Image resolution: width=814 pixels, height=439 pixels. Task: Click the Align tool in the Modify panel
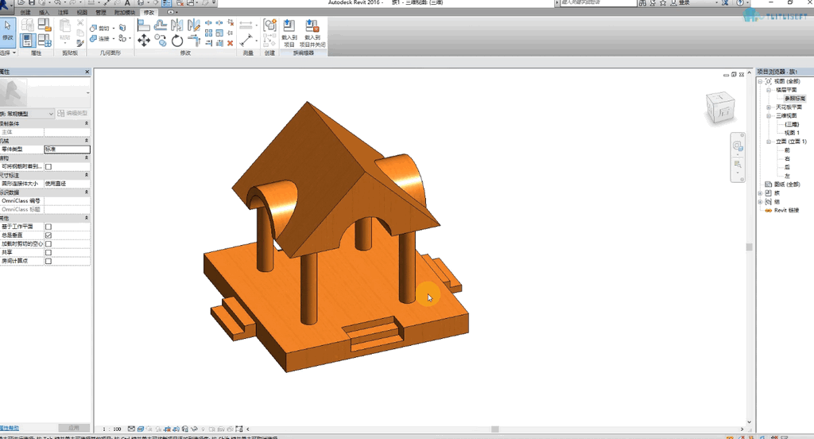coord(144,25)
